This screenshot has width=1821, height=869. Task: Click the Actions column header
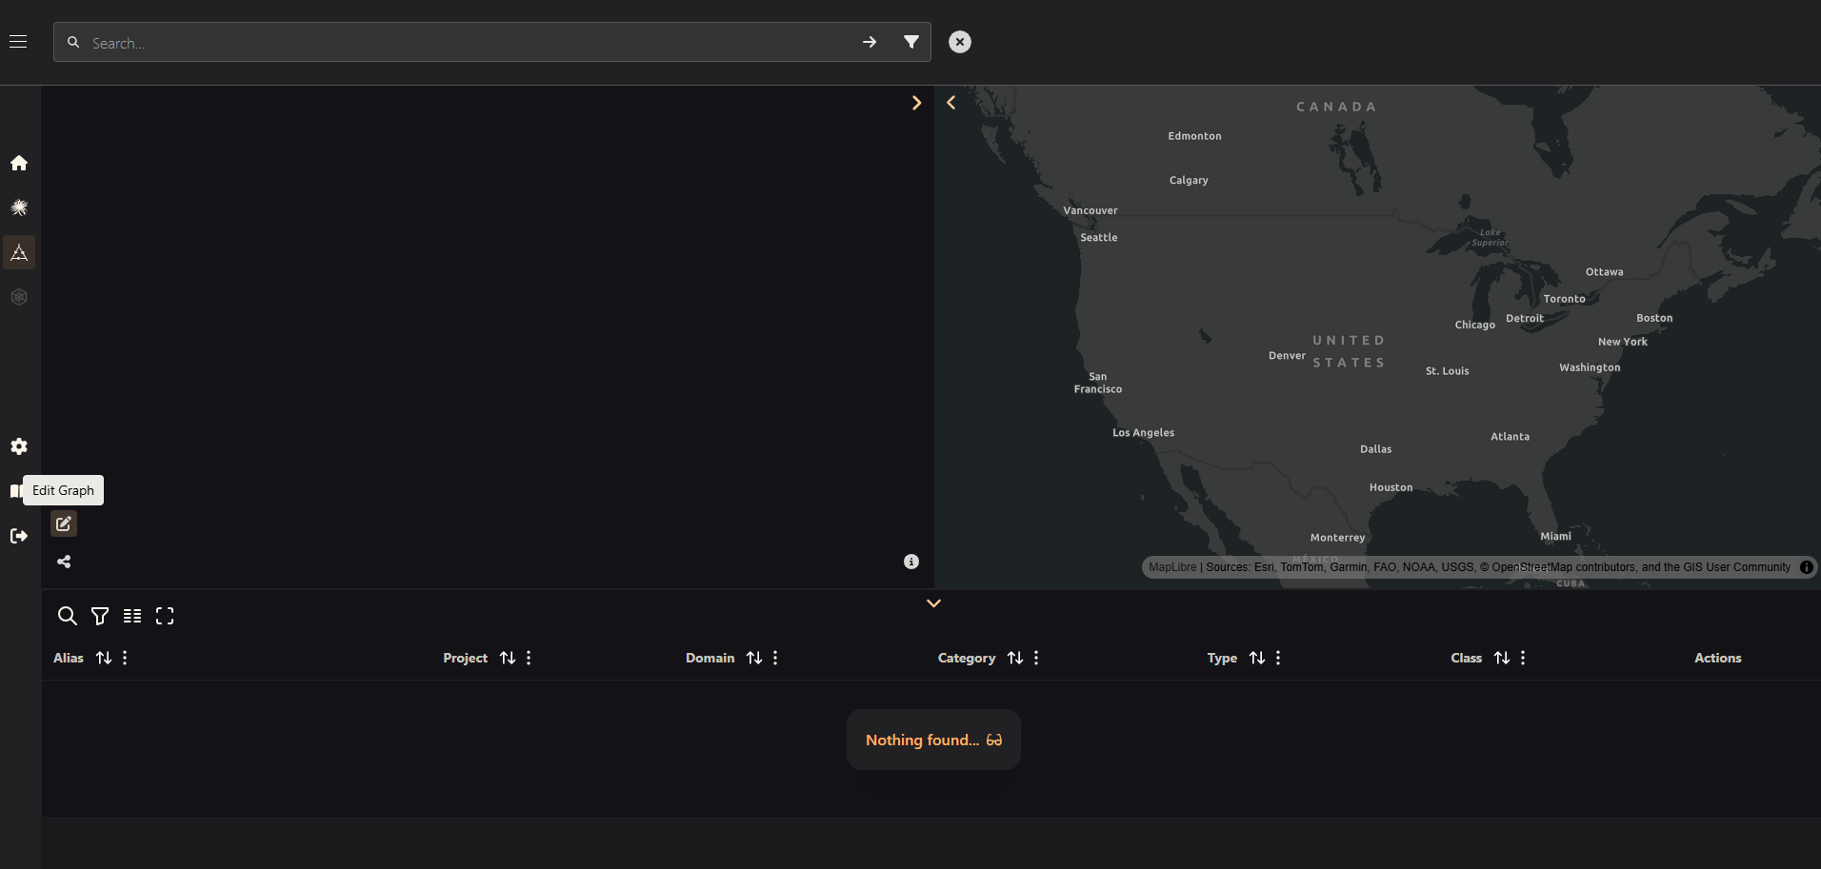[x=1718, y=658]
